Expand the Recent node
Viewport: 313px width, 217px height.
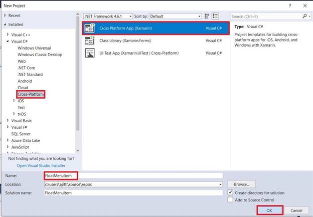pos(5,16)
